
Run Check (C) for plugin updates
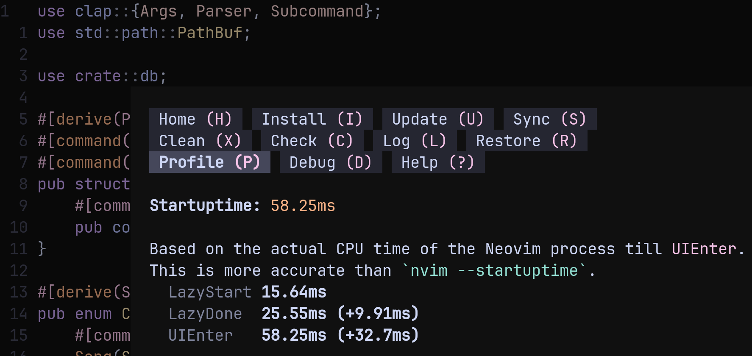pyautogui.click(x=312, y=141)
